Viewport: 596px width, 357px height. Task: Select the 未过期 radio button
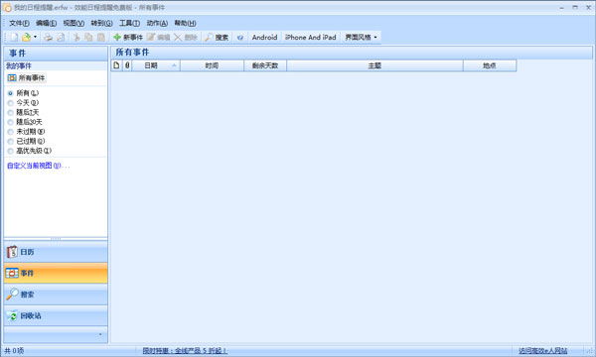(10, 132)
